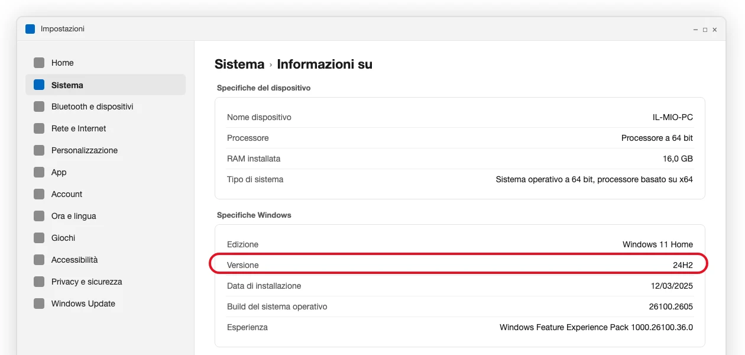
Task: Open Privacy e sicurezza label
Action: click(x=87, y=282)
